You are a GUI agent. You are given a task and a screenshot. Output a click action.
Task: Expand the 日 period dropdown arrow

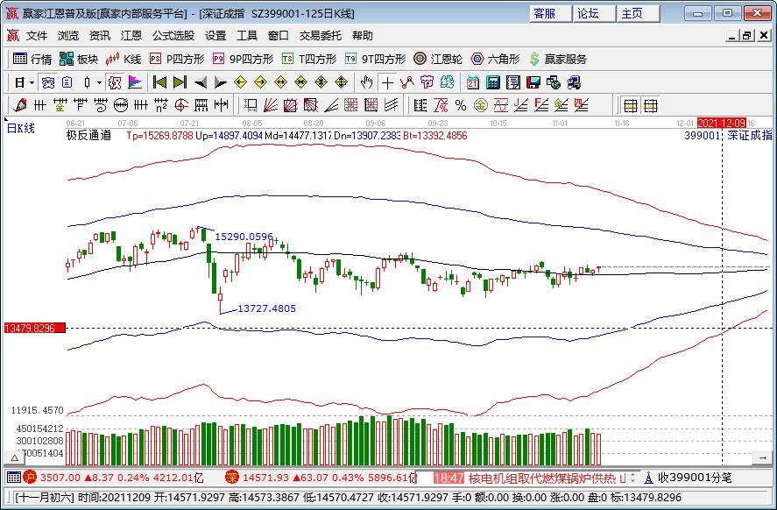click(x=32, y=82)
